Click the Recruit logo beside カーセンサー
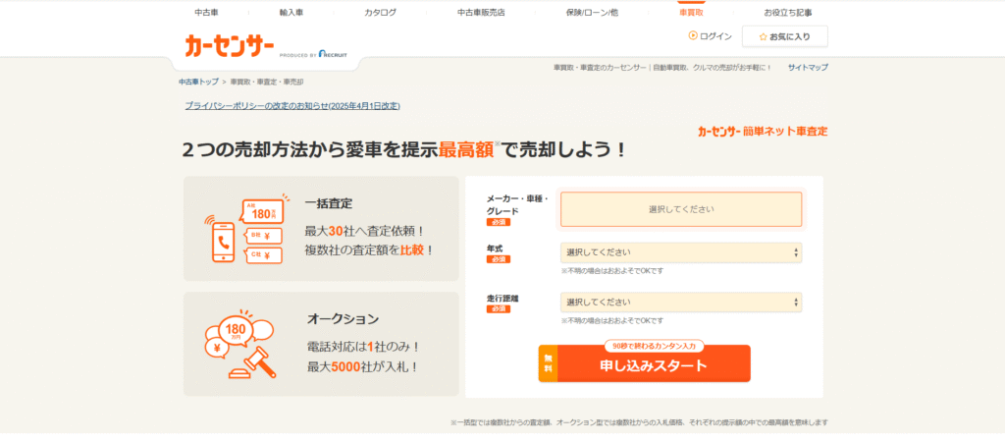 click(x=332, y=54)
